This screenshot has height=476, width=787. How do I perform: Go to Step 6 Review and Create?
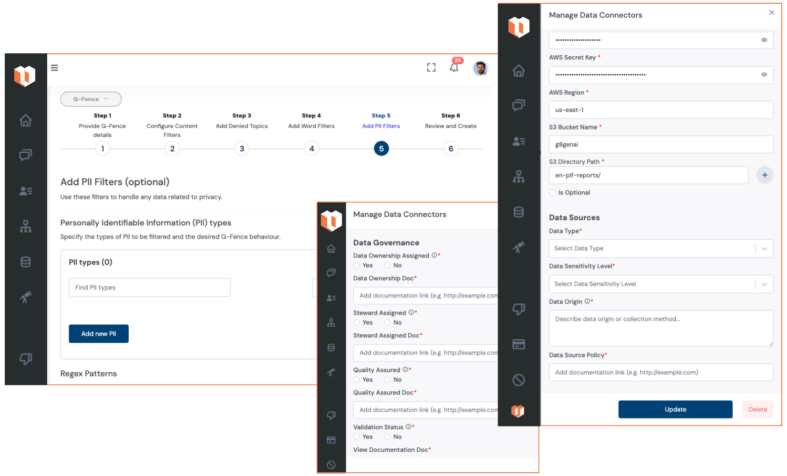451,149
